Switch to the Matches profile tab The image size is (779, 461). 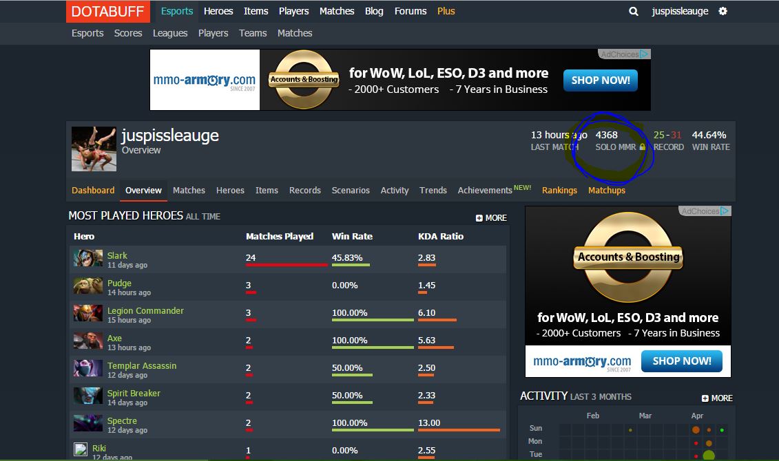pyautogui.click(x=189, y=190)
